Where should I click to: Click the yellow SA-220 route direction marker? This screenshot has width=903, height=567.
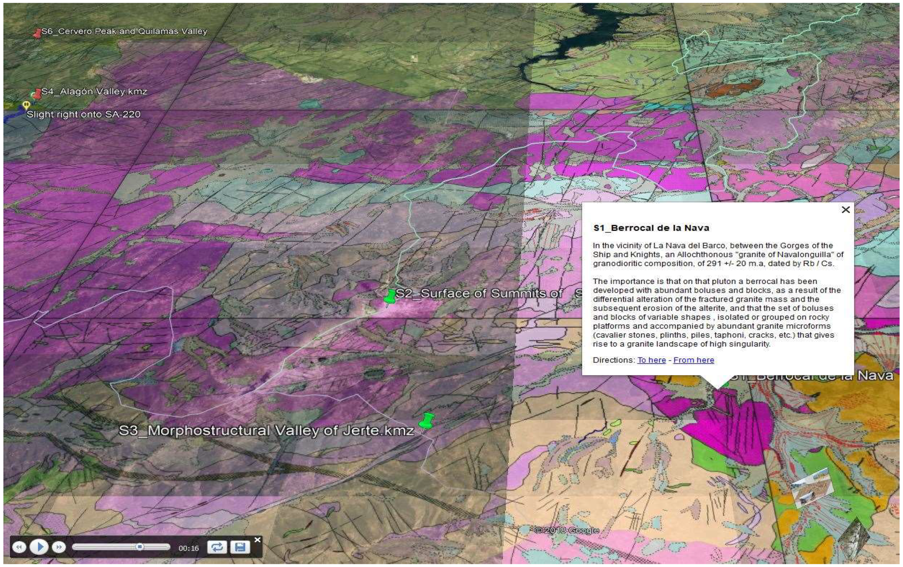point(26,104)
